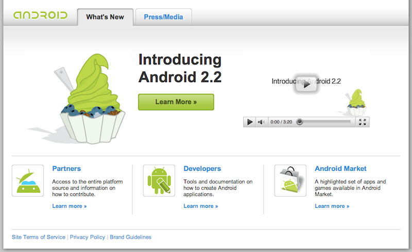Open the Brand Guidelines link
The height and width of the screenshot is (252, 412).
coord(131,237)
